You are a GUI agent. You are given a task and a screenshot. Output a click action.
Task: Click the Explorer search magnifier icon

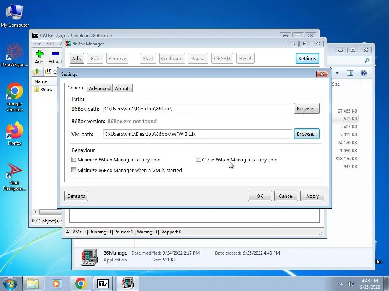367,60
